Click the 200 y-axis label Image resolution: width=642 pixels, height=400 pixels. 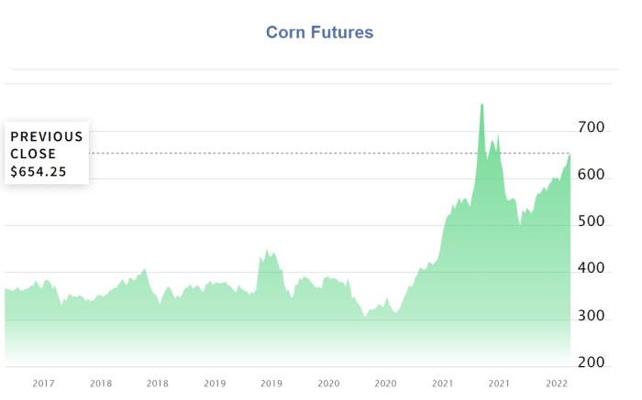pos(592,363)
